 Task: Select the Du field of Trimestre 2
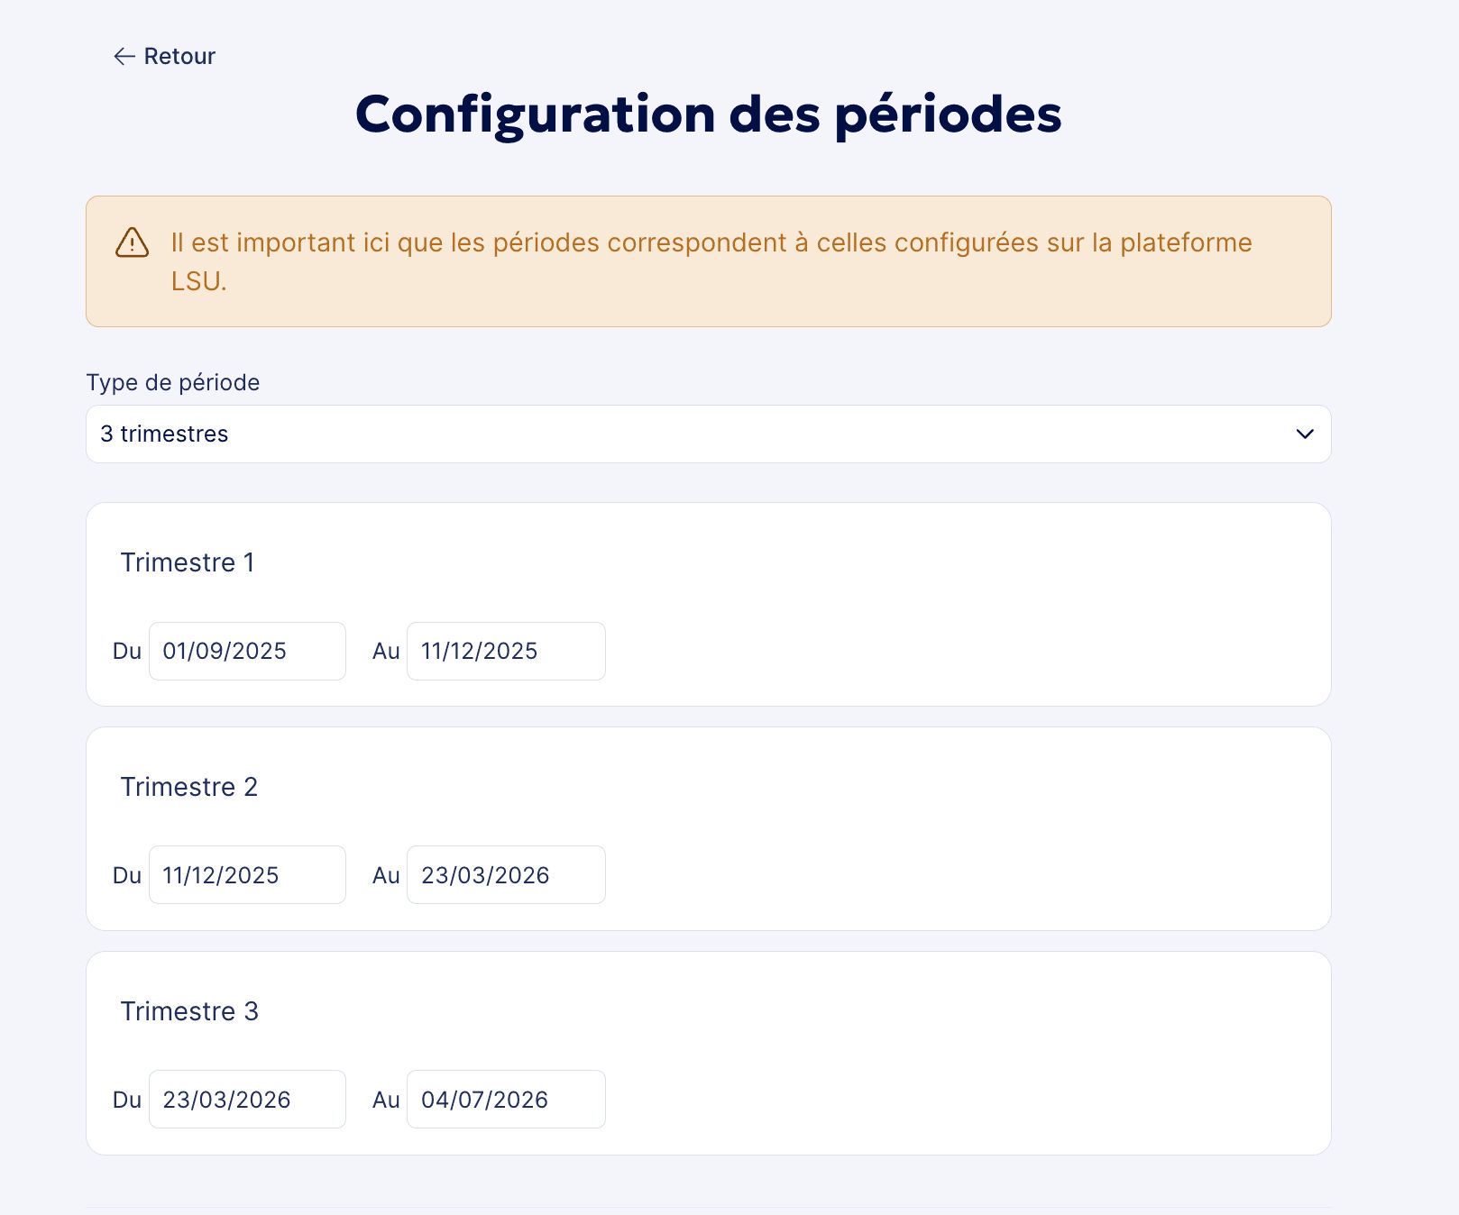[247, 874]
